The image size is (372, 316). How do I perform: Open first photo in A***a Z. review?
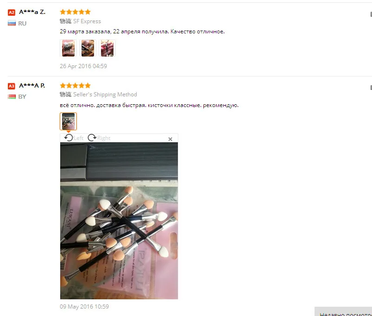point(68,48)
